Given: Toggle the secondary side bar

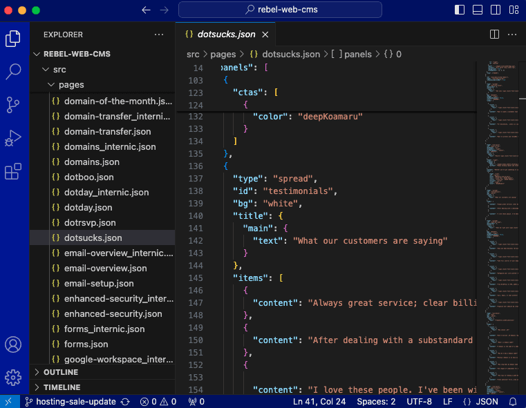Looking at the screenshot, I should [496, 10].
